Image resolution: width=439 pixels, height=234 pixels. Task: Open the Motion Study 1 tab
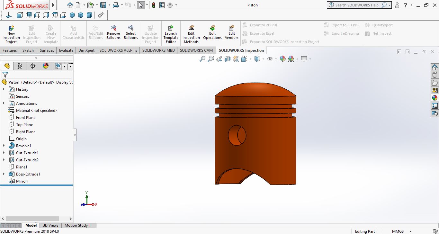pyautogui.click(x=77, y=225)
